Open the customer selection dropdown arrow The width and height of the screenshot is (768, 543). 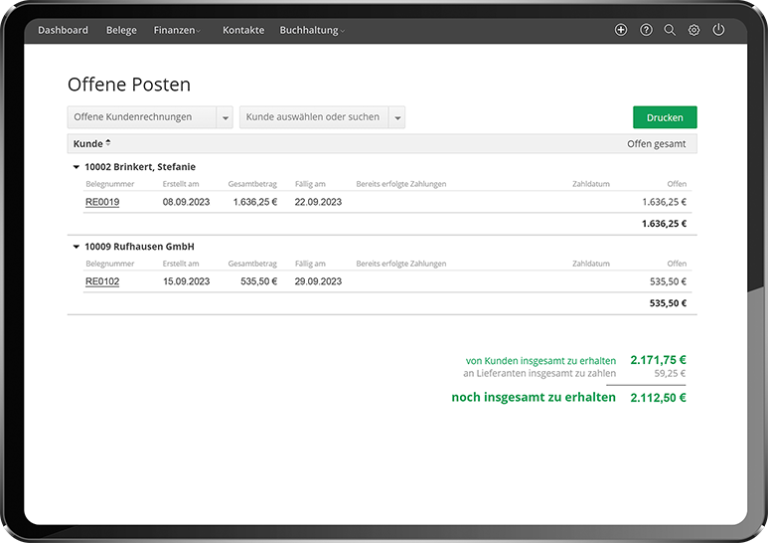396,117
